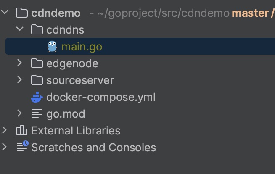Click the go.mod file icon
The image size is (275, 174).
(x=37, y=114)
